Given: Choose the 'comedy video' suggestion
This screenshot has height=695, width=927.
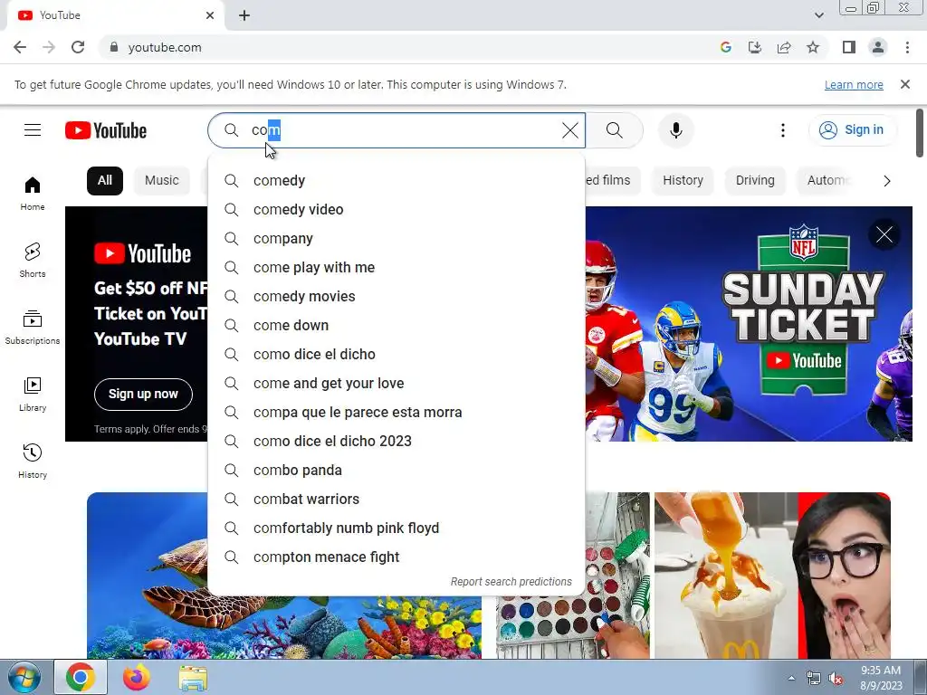Looking at the screenshot, I should click(397, 210).
